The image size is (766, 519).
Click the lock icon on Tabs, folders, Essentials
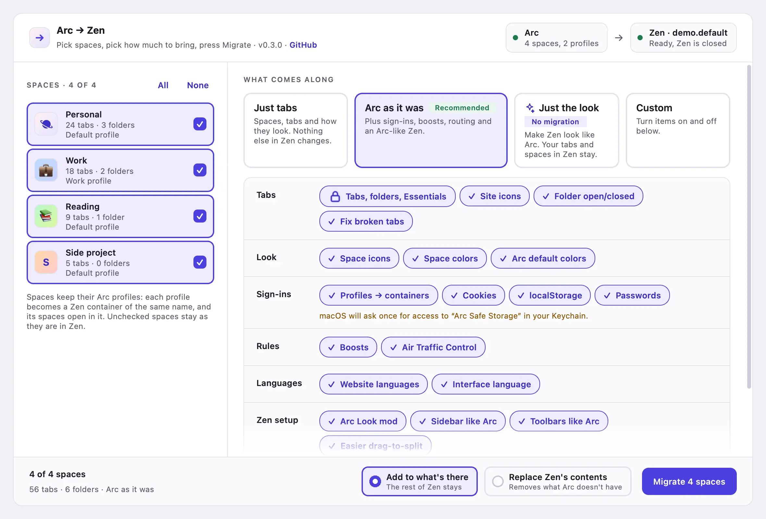[x=335, y=196]
